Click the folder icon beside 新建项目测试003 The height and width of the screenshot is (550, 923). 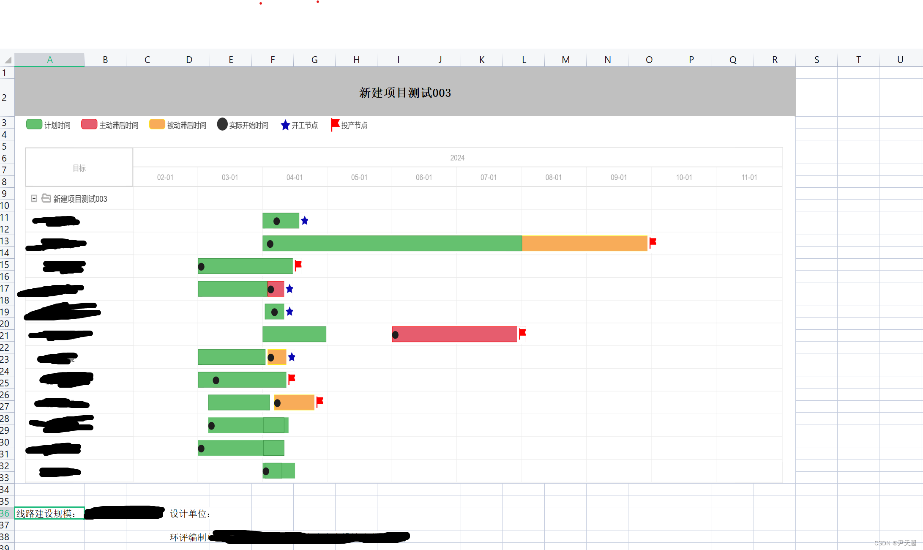[46, 198]
